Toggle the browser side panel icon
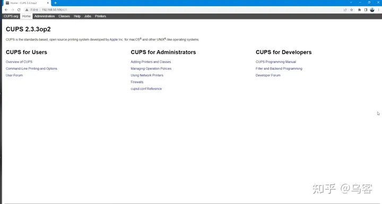The height and width of the screenshot is (204, 382). pos(366,10)
